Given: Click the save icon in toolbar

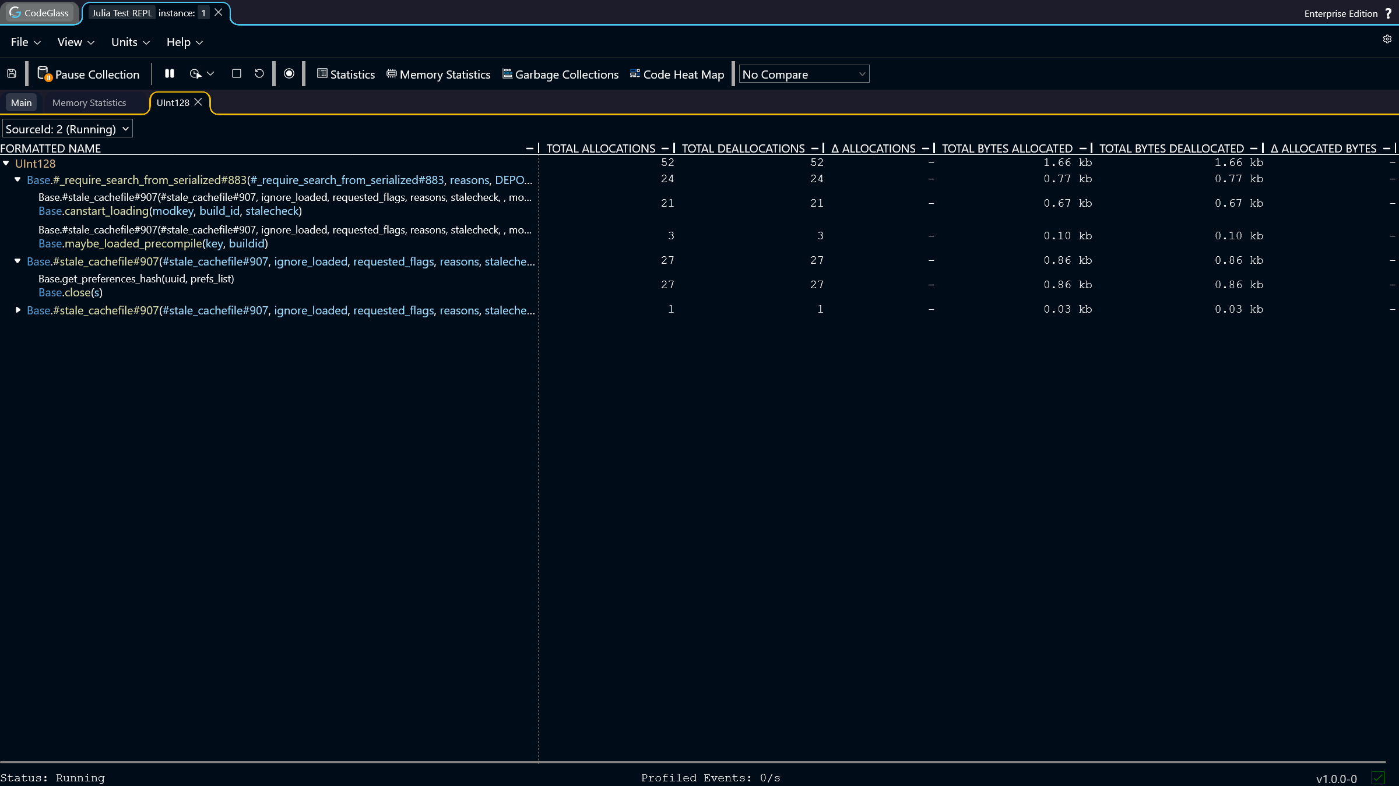Looking at the screenshot, I should 12,74.
